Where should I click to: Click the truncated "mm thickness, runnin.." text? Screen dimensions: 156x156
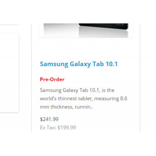tap(66, 107)
